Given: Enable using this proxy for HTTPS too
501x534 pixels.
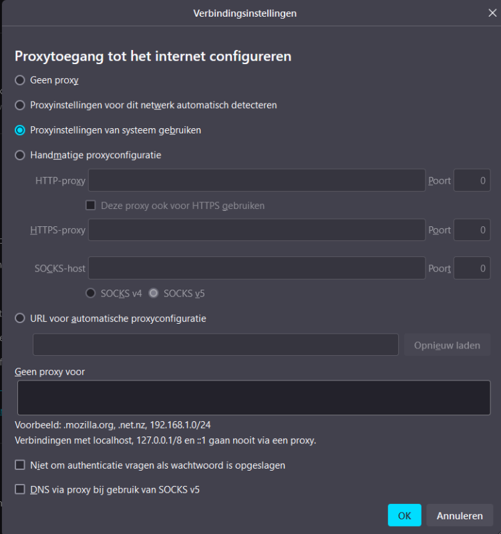Looking at the screenshot, I should [x=91, y=206].
